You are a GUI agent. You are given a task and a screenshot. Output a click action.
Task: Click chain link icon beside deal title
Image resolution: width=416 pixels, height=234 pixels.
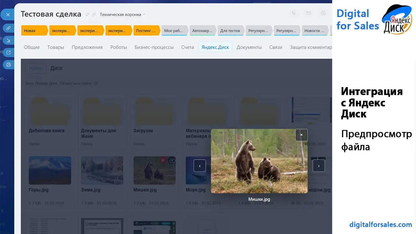click(x=94, y=15)
